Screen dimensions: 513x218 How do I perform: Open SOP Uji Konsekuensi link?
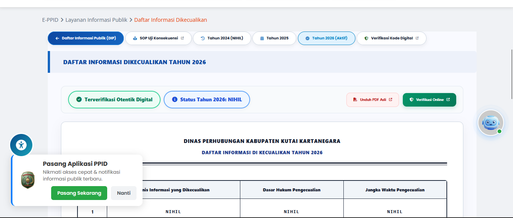click(158, 38)
